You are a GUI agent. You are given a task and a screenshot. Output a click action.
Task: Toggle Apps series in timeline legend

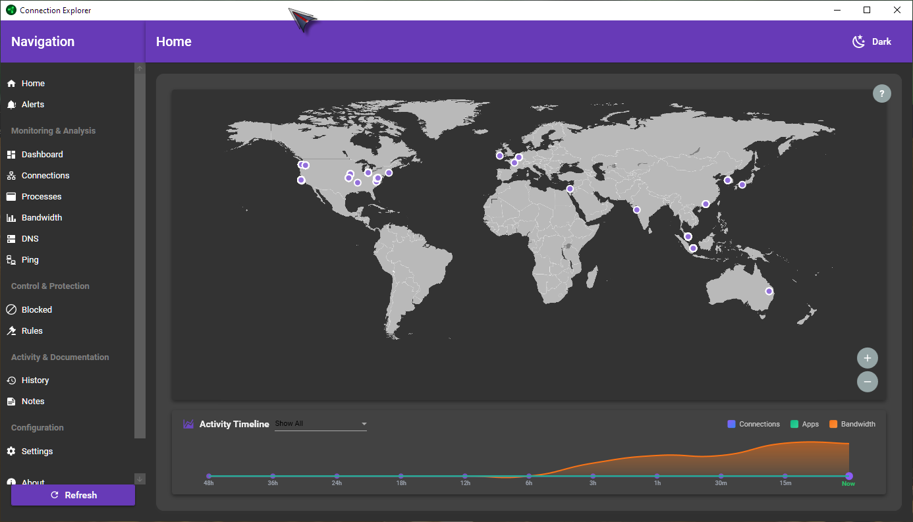pyautogui.click(x=804, y=424)
